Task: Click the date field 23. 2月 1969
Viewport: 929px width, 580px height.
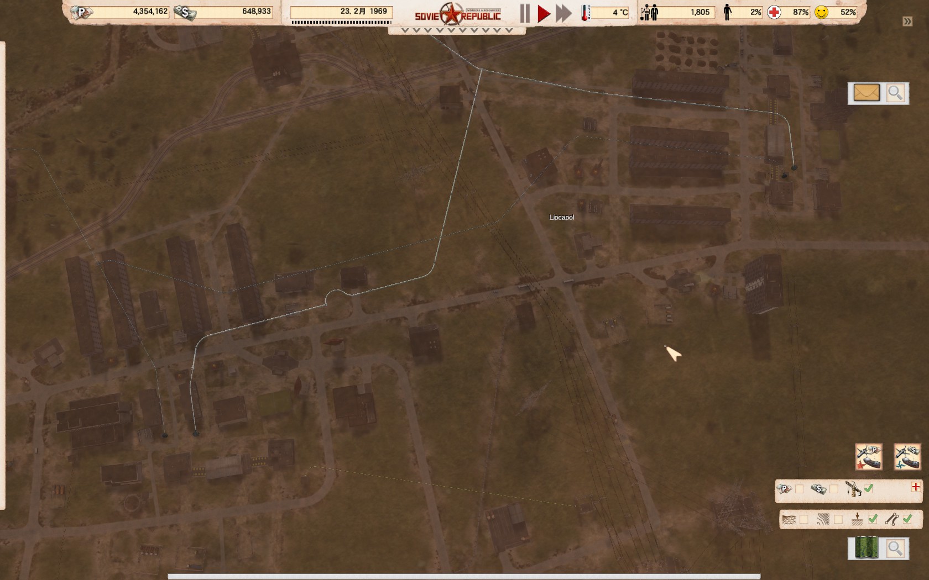Action: [342, 12]
